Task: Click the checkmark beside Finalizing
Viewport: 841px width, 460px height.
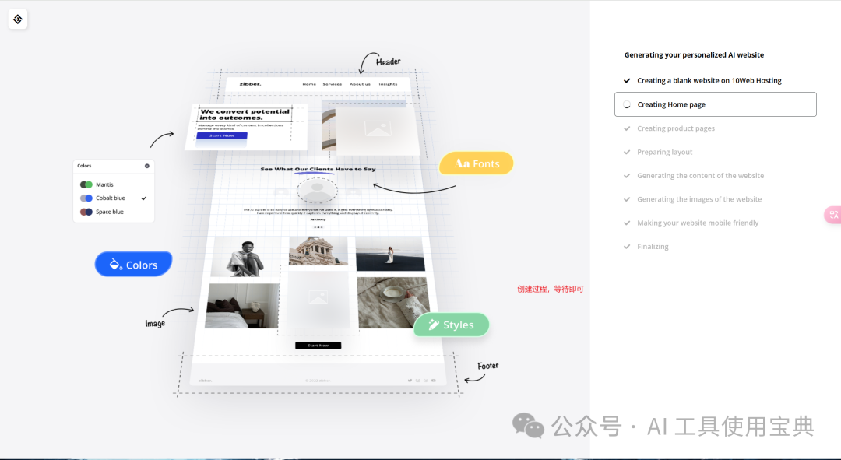Action: point(626,246)
